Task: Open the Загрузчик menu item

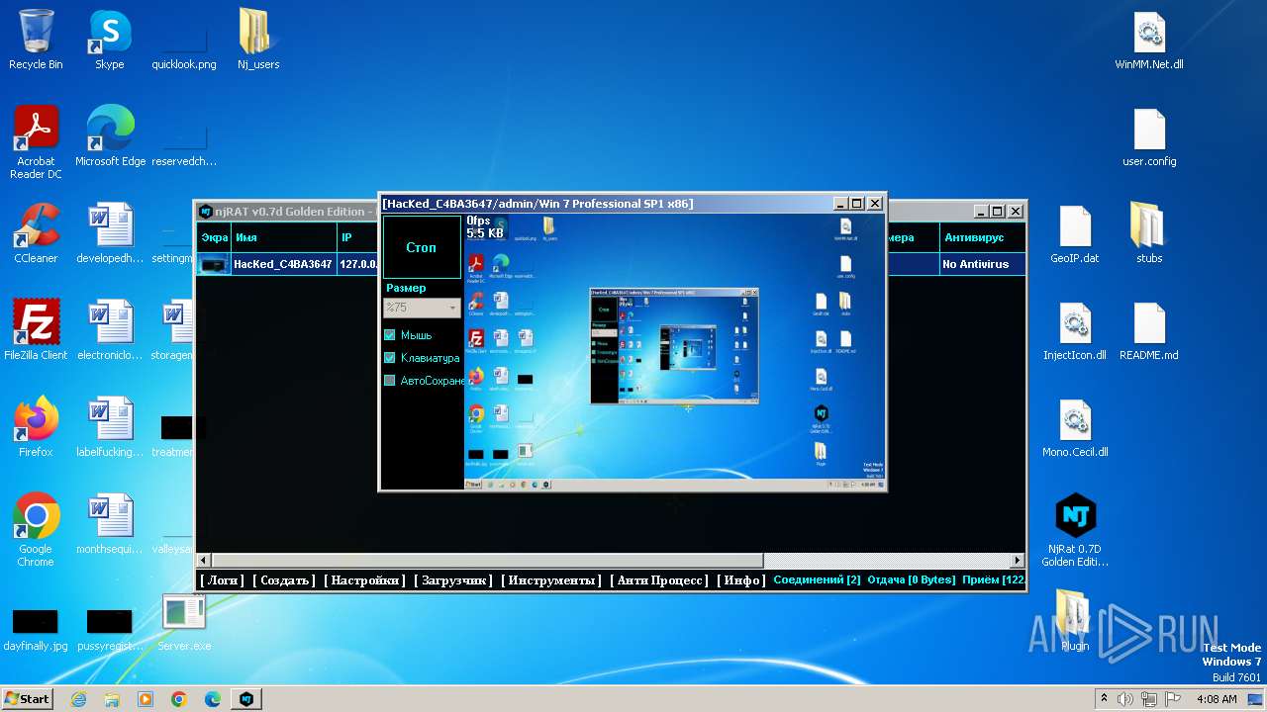Action: (x=453, y=580)
